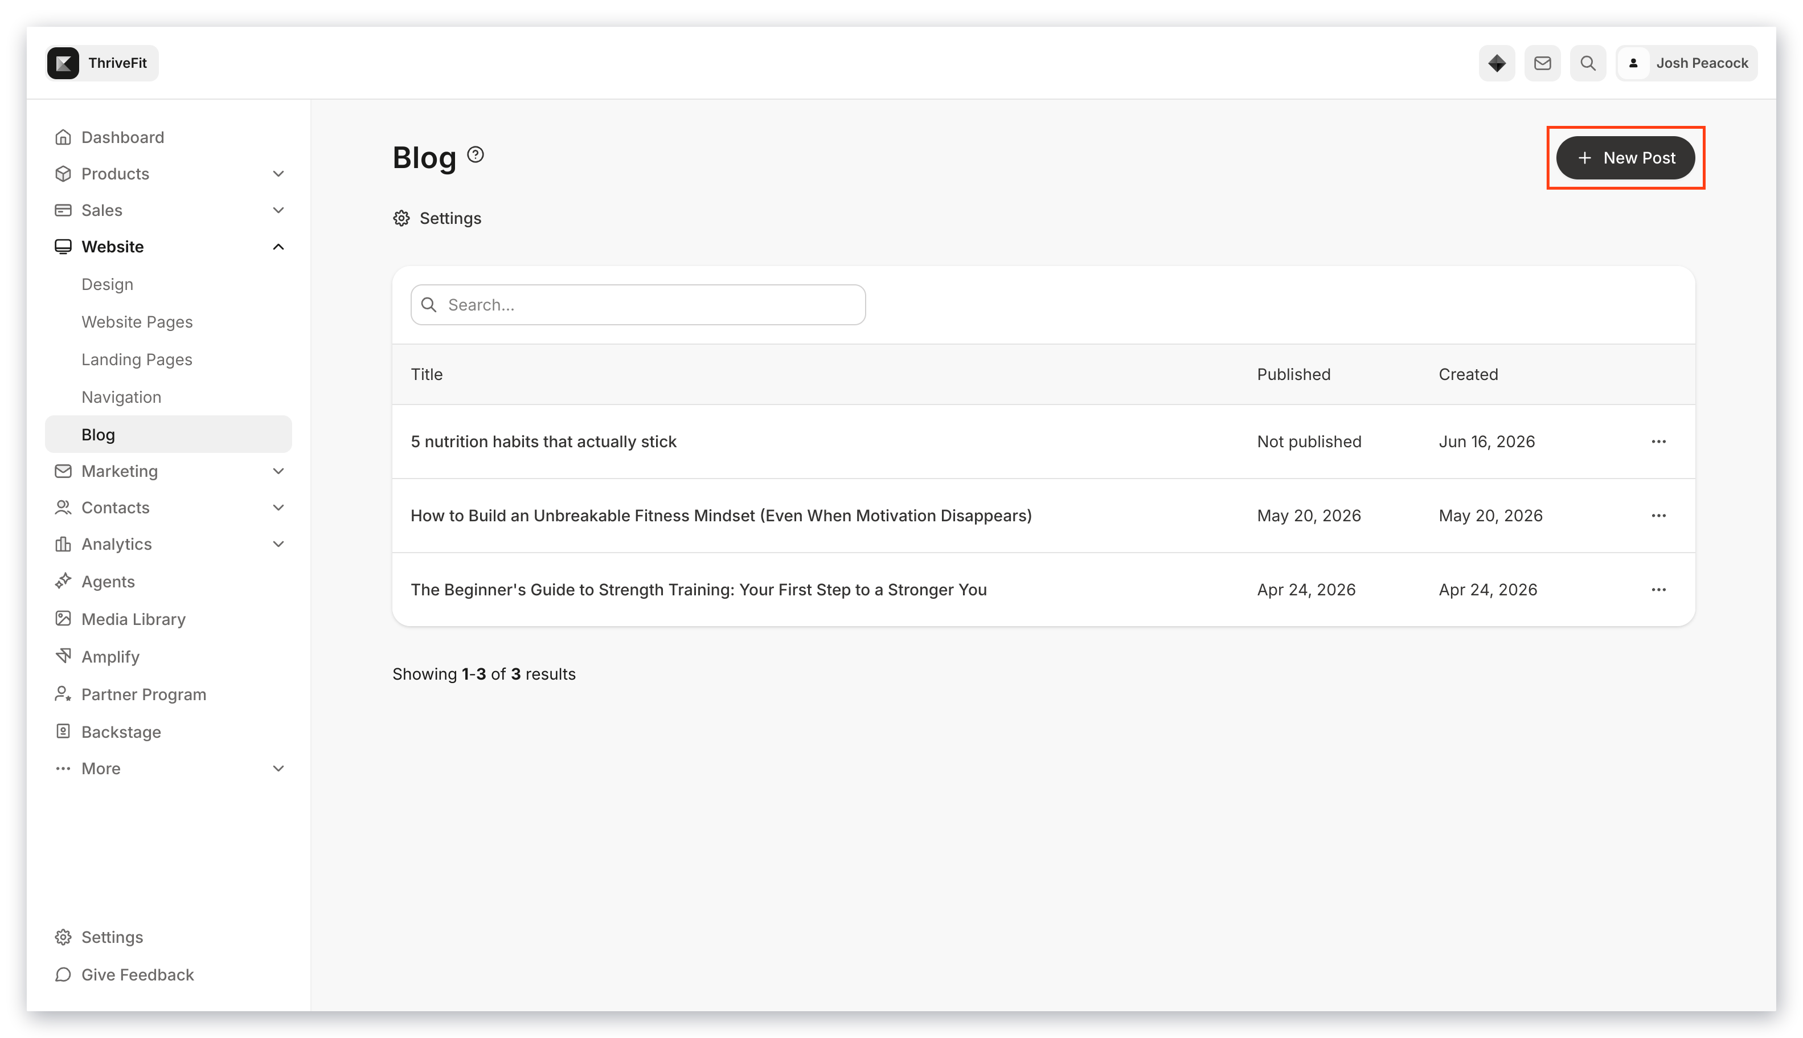Open '5 nutrition habits that actually stick' post
The width and height of the screenshot is (1803, 1038).
[x=543, y=442]
